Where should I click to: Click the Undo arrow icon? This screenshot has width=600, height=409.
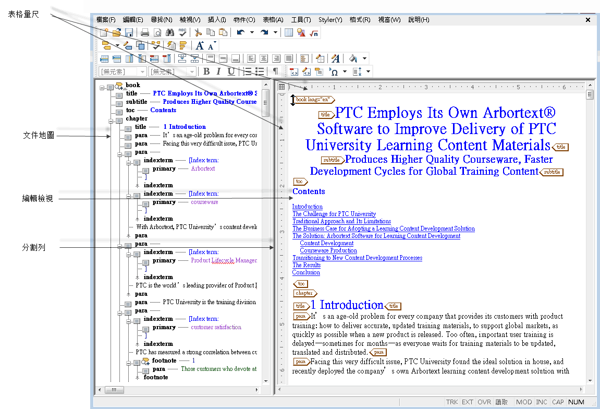click(241, 32)
